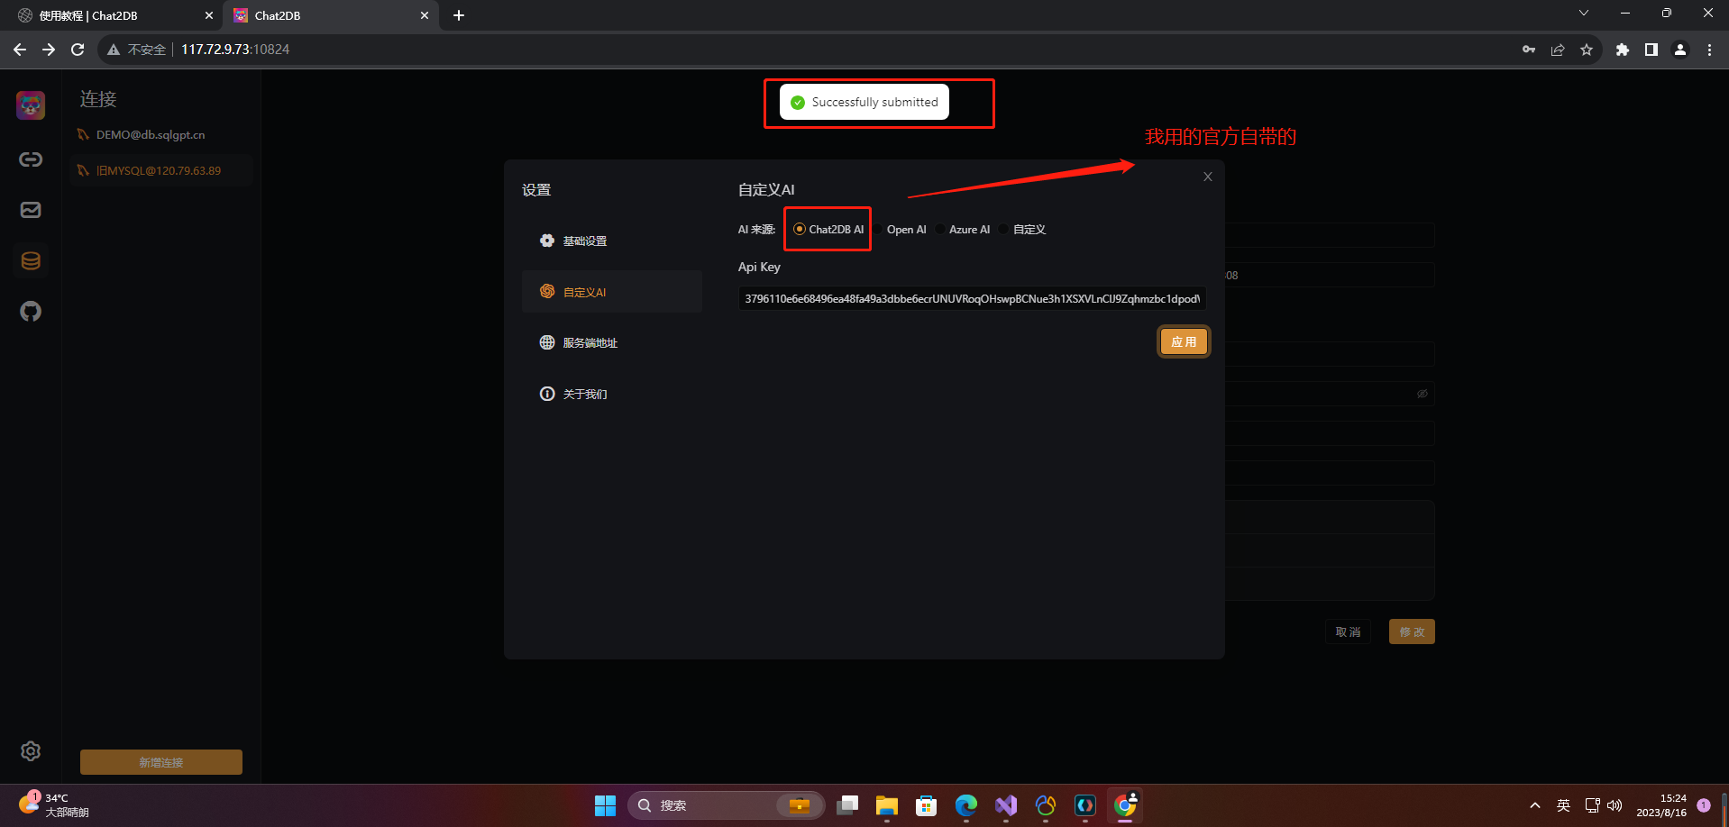The width and height of the screenshot is (1729, 827).
Task: Open the browser extensions puzzle icon
Action: pyautogui.click(x=1623, y=50)
